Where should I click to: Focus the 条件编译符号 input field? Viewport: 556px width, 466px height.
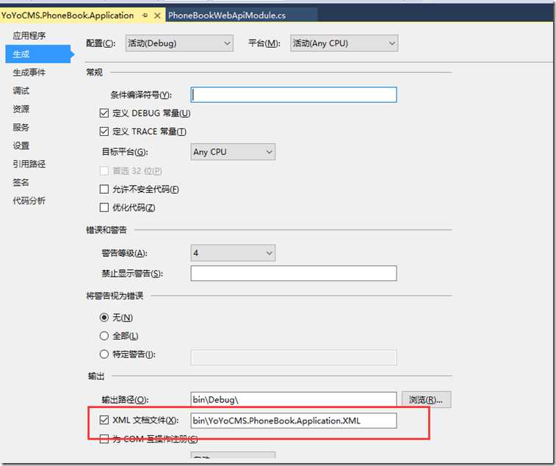294,95
